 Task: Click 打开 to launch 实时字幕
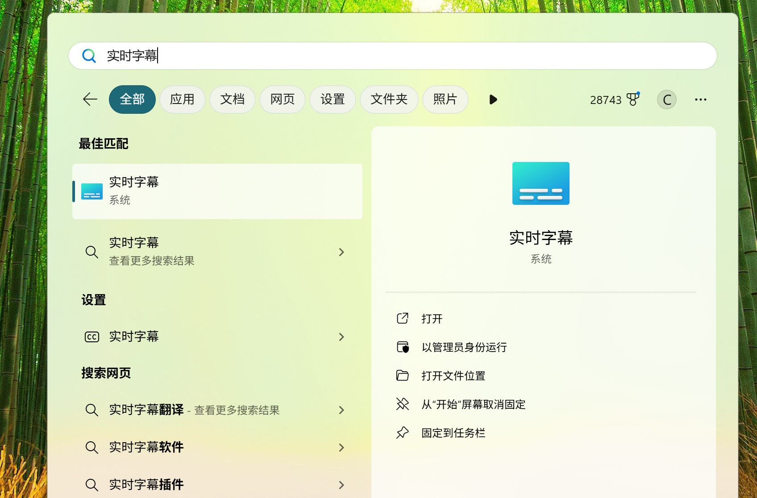(432, 319)
